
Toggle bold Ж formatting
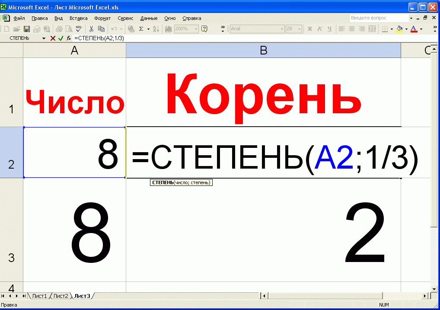(x=310, y=29)
